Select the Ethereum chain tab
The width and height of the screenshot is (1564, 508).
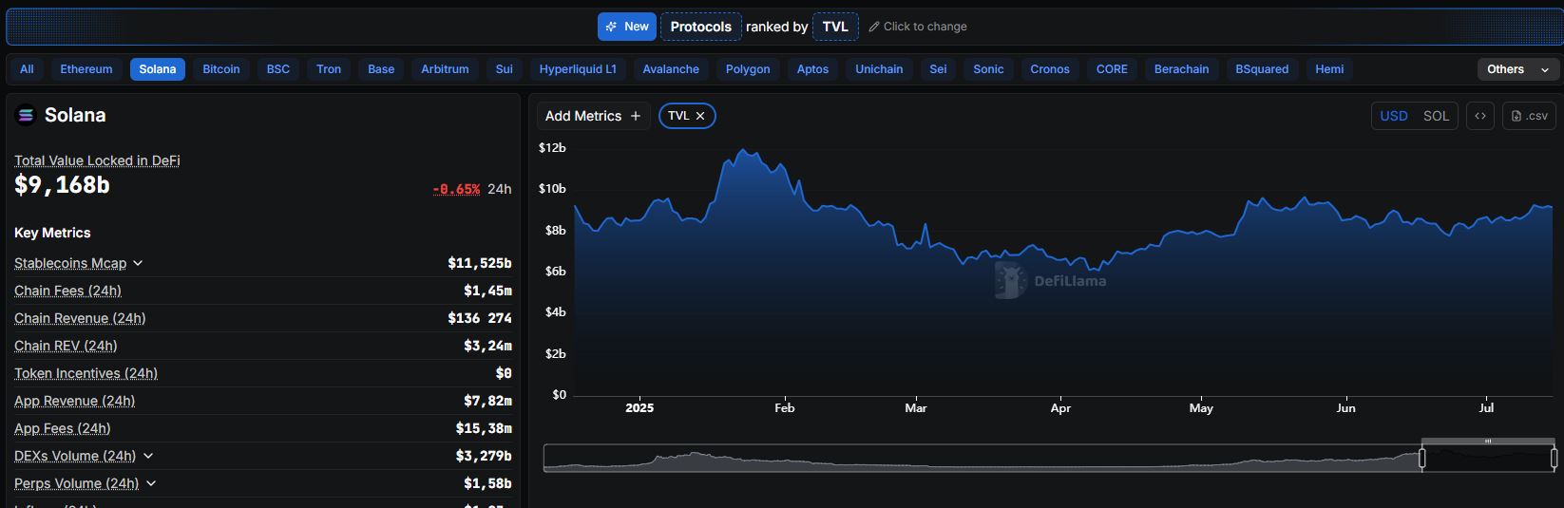coord(86,69)
